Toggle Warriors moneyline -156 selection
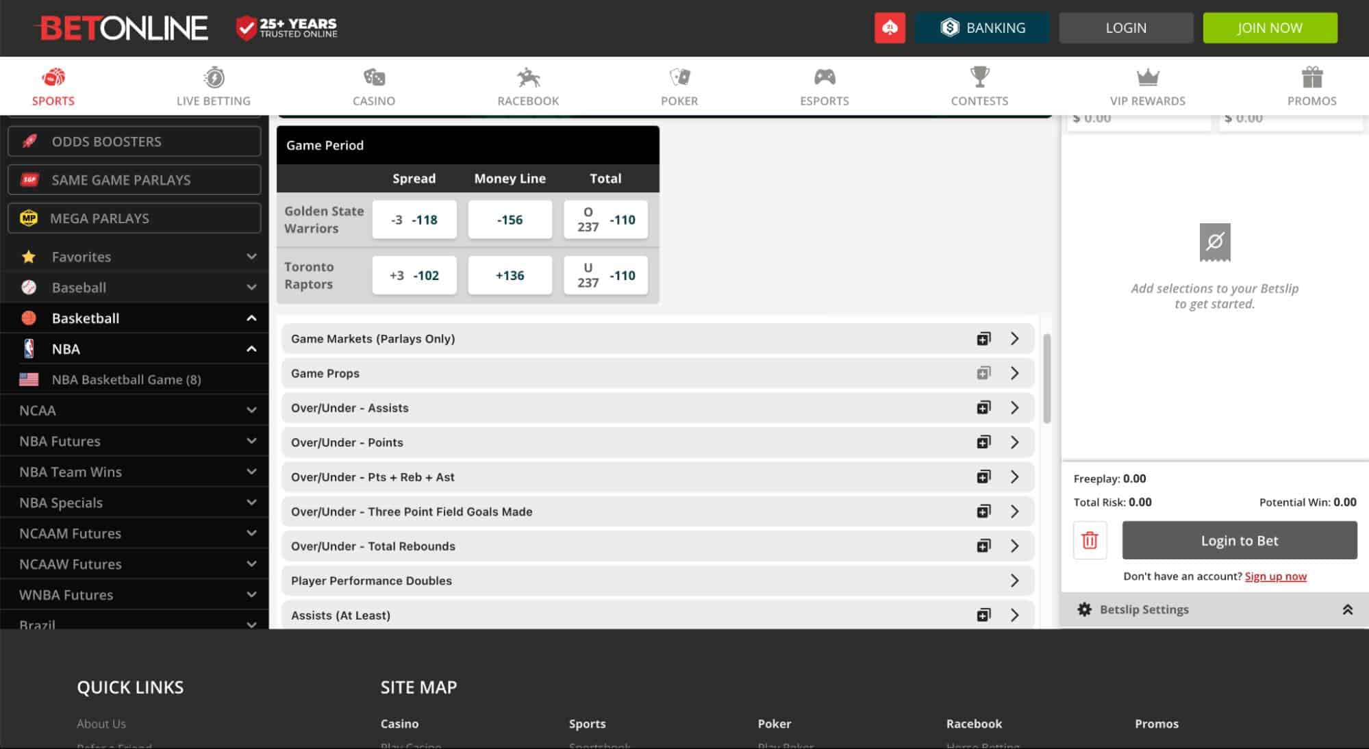 click(x=510, y=219)
